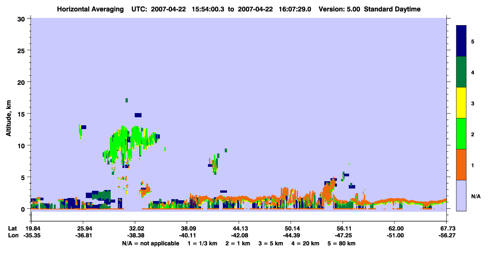Click longitude value -56.27
Screen dimensions: 496x254
point(446,236)
